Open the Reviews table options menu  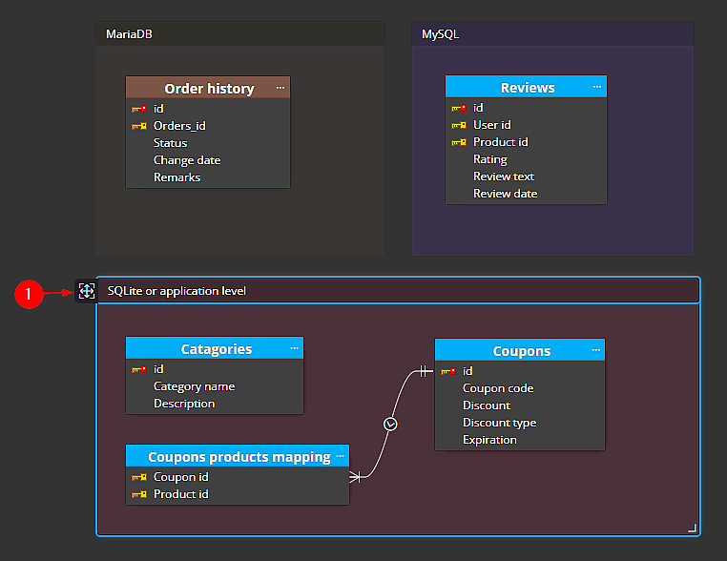click(596, 87)
